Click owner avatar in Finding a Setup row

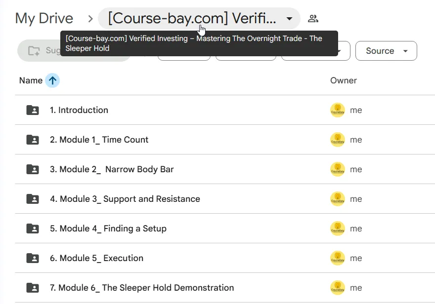(x=338, y=228)
